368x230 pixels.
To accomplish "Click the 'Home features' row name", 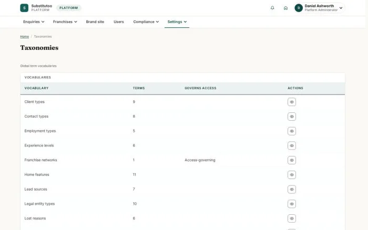I will coord(37,174).
